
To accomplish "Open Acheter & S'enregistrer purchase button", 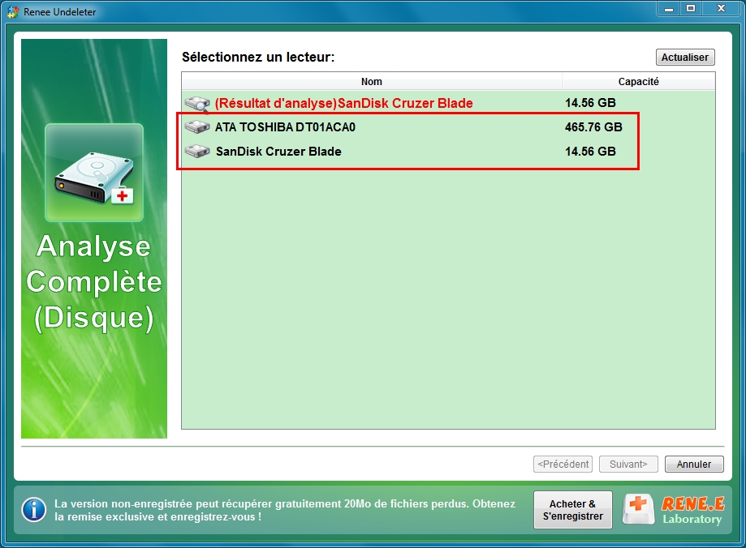I will coord(573,510).
